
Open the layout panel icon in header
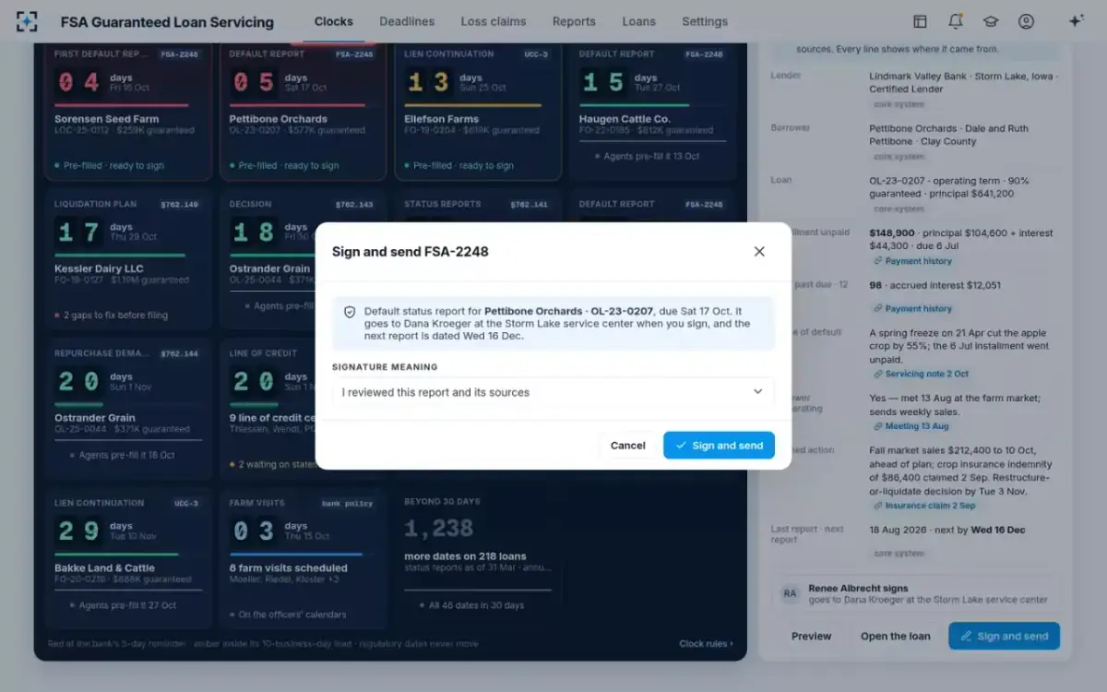[920, 21]
